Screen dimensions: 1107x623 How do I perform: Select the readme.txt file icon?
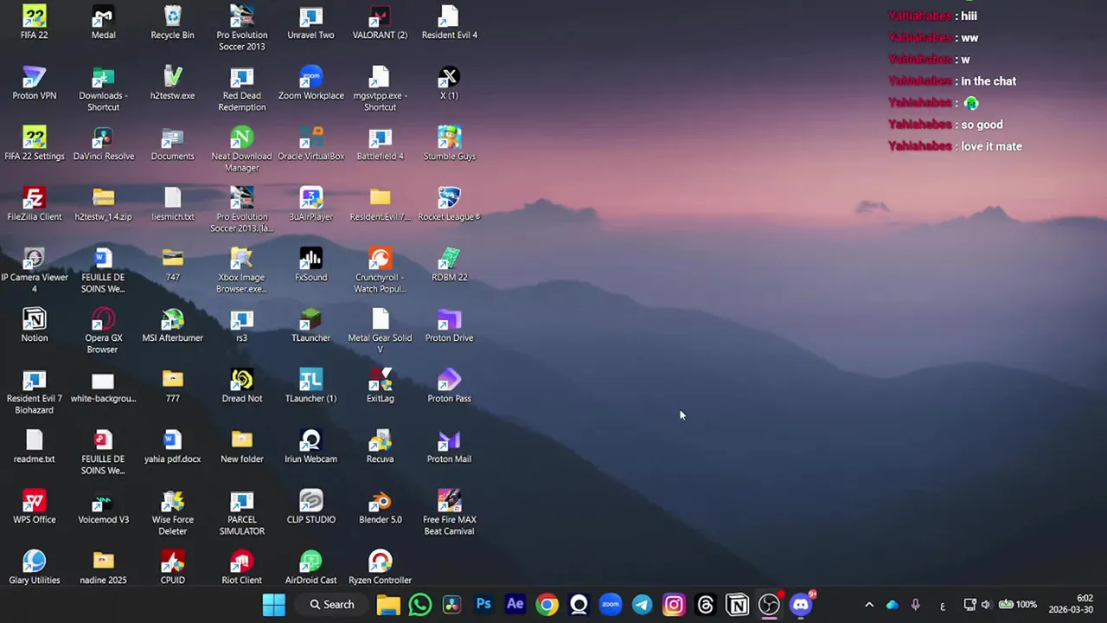(35, 446)
